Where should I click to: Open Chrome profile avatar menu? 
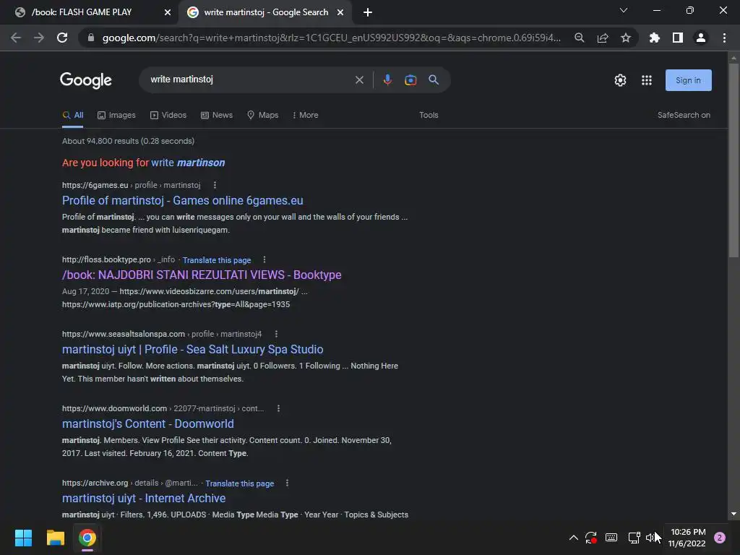[x=701, y=38]
